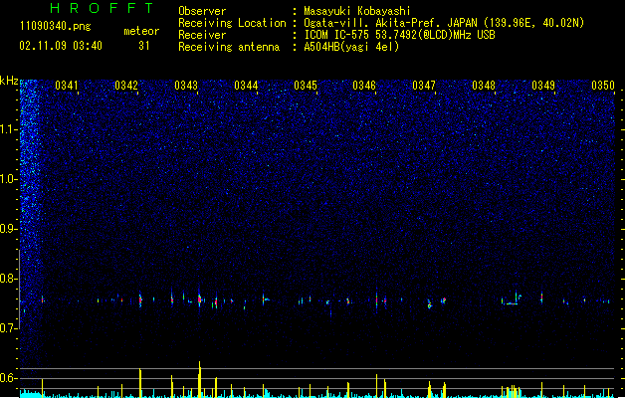Click the 0.7 kHz frequency label
This screenshot has height=398, width=626.
click(x=8, y=328)
